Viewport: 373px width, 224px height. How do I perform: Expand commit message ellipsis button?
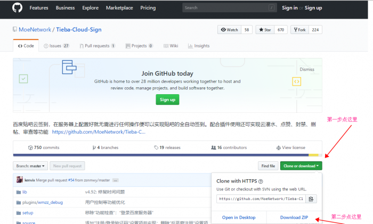pyautogui.click(x=115, y=180)
